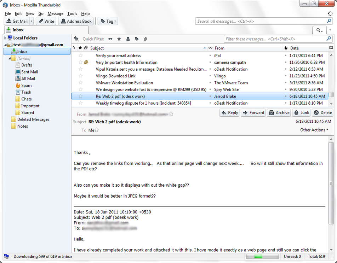Open the Edit menu
Screen dimensions: 337x263
18,13
